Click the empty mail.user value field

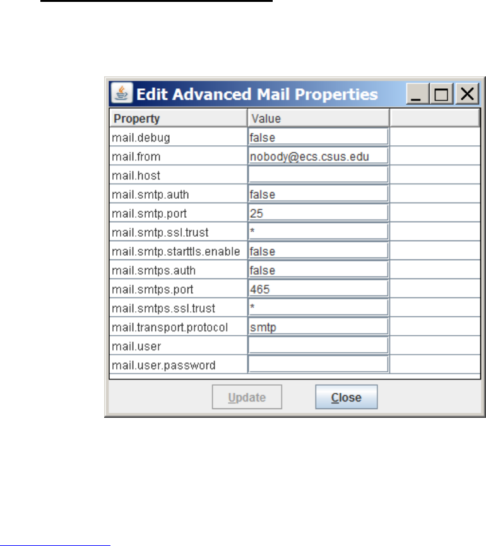tap(318, 346)
